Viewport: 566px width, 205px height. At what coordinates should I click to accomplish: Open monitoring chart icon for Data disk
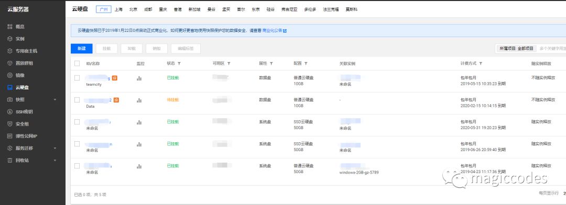pos(139,100)
